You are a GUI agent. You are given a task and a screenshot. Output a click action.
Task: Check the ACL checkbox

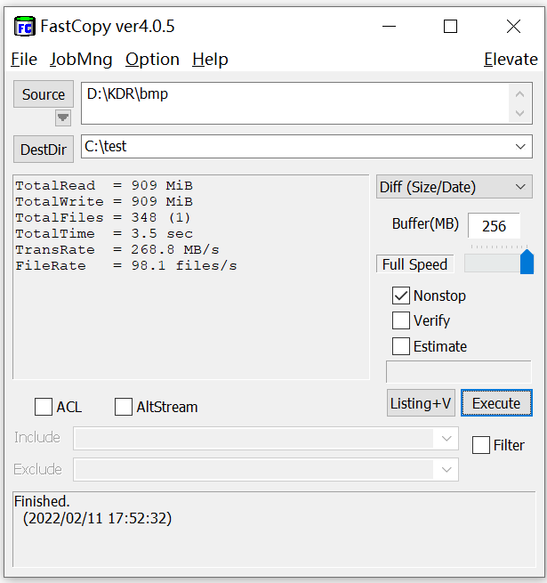coord(44,407)
